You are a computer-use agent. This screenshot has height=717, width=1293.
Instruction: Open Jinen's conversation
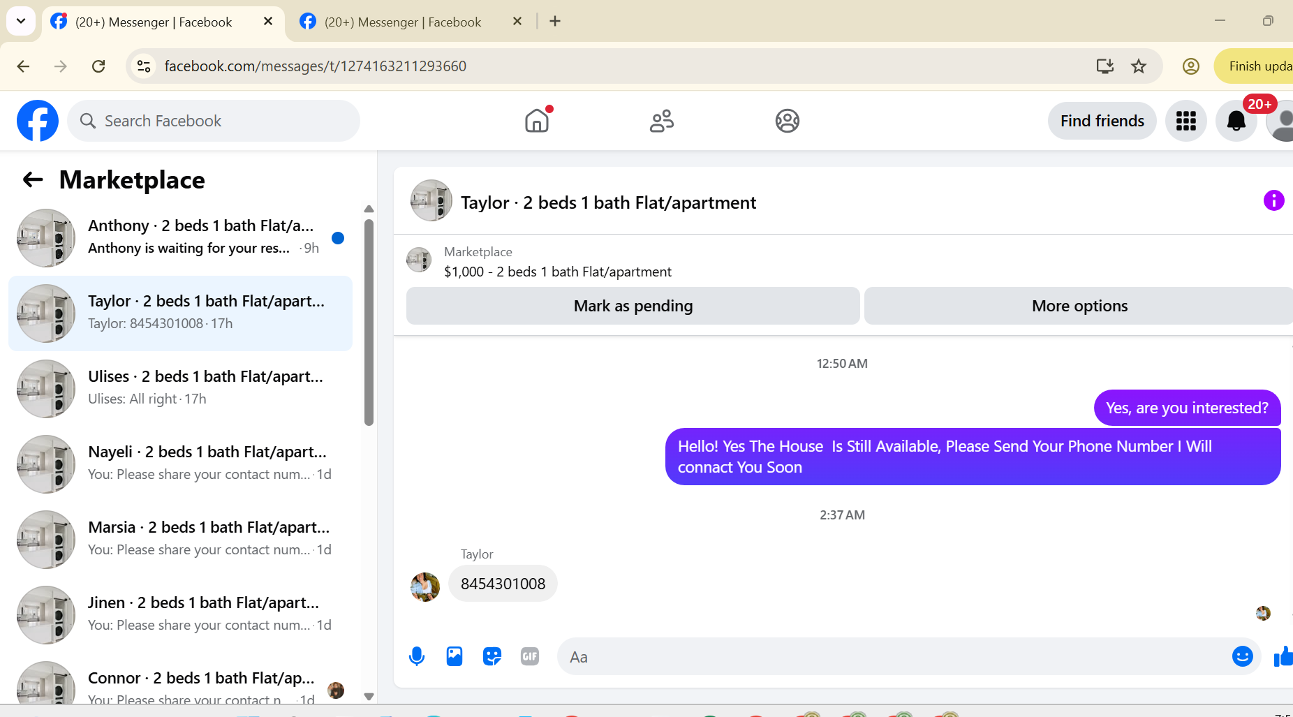(x=180, y=615)
